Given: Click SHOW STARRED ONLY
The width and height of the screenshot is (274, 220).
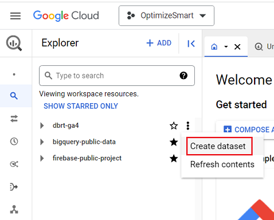Looking at the screenshot, I should (x=81, y=106).
